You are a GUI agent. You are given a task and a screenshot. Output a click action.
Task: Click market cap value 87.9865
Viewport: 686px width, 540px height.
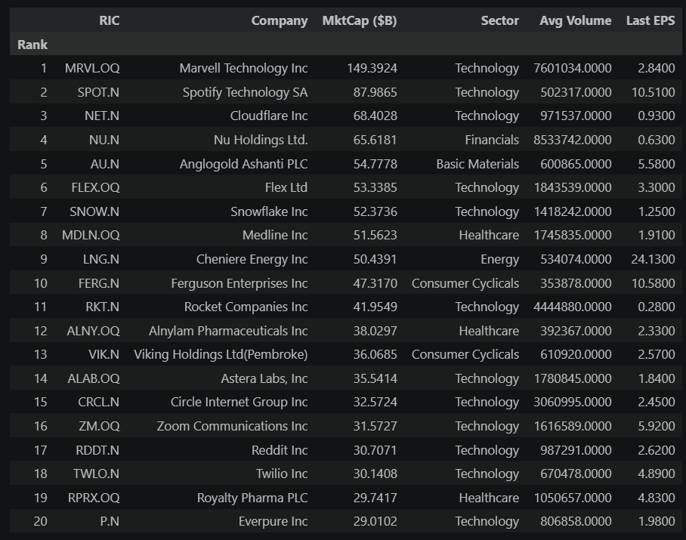375,92
